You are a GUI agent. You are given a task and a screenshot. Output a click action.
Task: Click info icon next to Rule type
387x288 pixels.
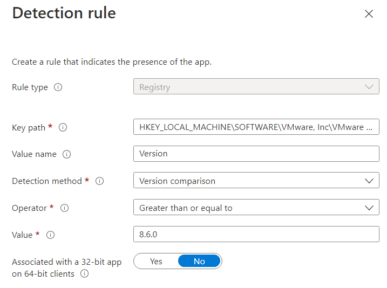[x=58, y=87]
